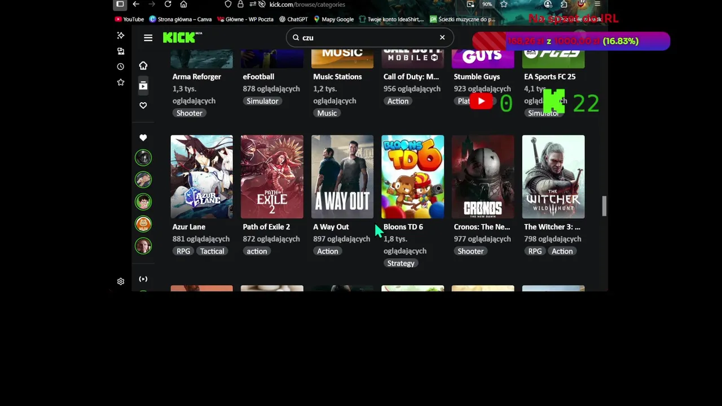This screenshot has width=722, height=406.
Task: Click Stumble Guys title text
Action: [477, 77]
